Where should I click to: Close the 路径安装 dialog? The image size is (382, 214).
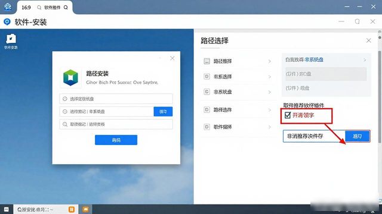[x=172, y=58]
